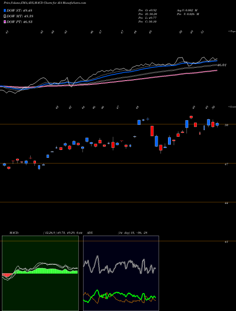
Task: Click the 44 price axis label
Action: click(x=226, y=203)
